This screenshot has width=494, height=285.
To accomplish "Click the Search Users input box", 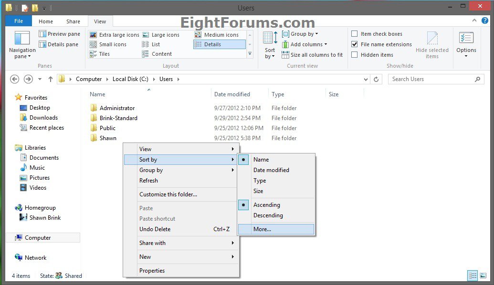I will [x=432, y=79].
